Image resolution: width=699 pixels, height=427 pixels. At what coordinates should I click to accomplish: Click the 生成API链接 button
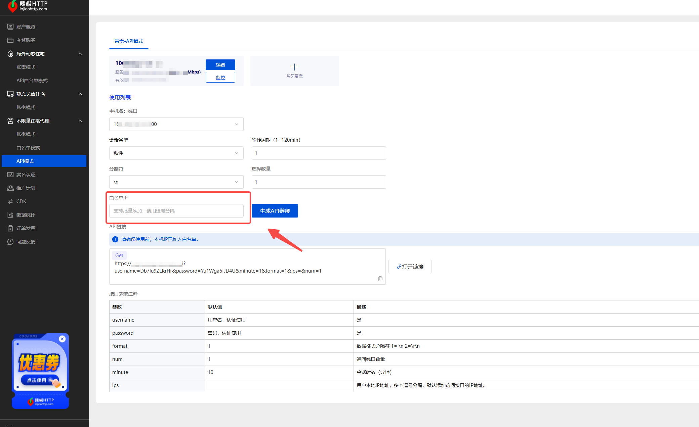tap(275, 211)
